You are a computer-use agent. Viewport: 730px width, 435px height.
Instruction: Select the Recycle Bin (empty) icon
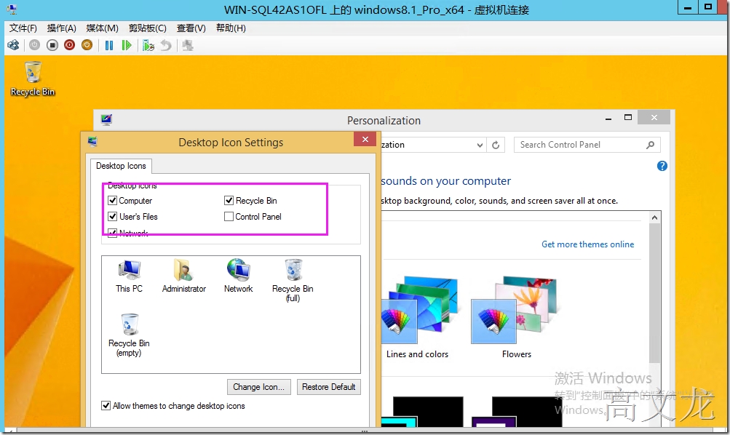[x=129, y=335]
